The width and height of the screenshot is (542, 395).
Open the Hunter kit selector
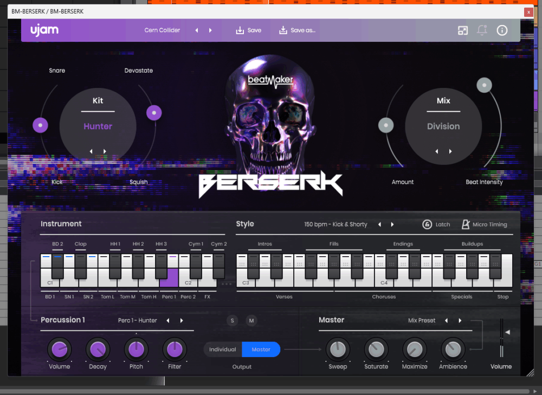click(x=98, y=126)
